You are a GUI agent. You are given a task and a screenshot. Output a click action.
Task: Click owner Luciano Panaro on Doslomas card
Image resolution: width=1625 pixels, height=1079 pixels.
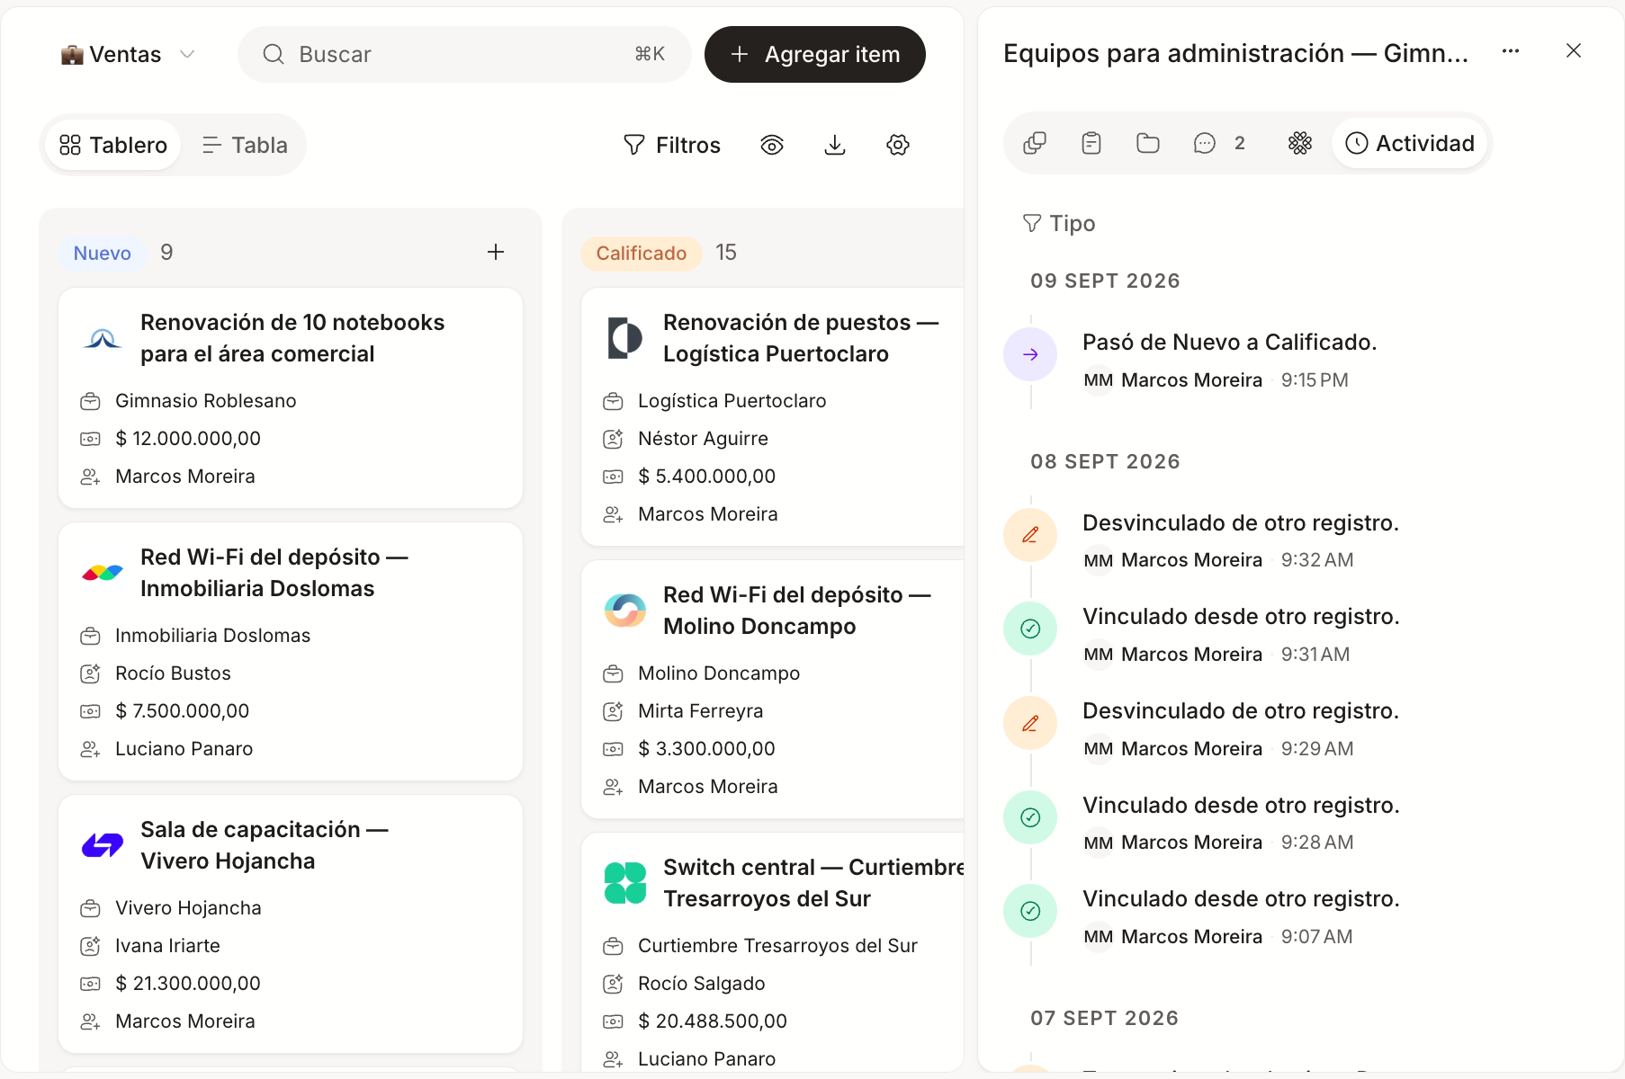[x=184, y=749]
